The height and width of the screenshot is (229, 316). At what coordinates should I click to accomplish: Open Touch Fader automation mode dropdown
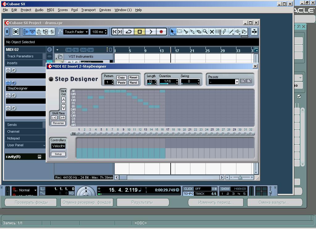[x=76, y=32]
